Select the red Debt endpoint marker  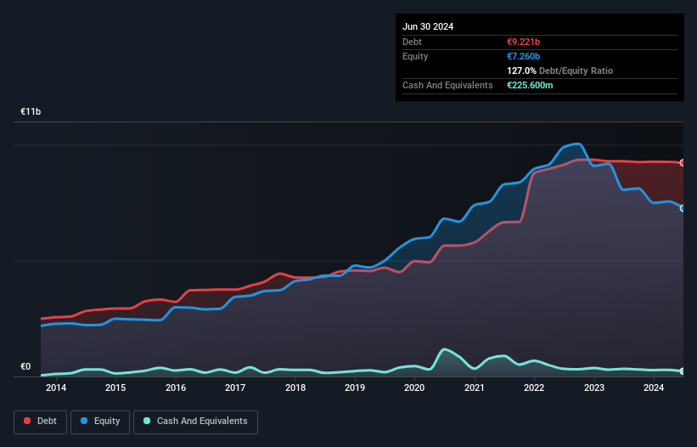click(x=683, y=163)
